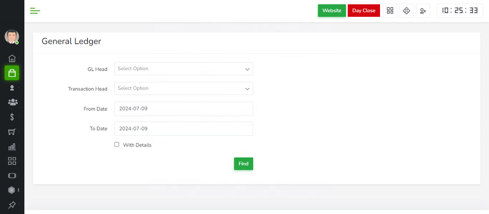
Task: Open the GL Head dropdown
Action: [x=183, y=69]
